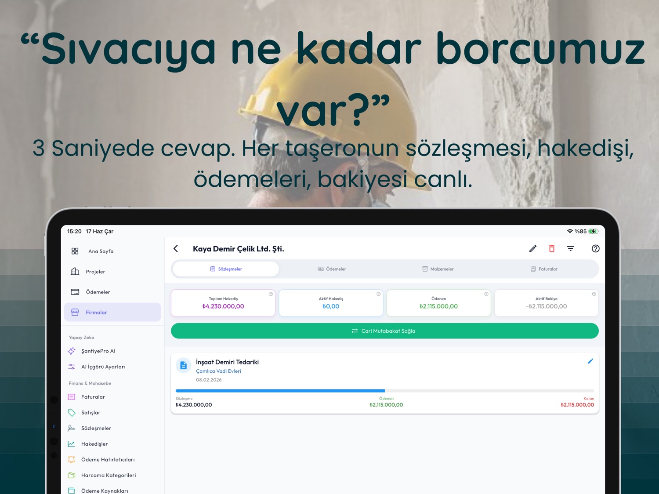This screenshot has height=494, width=659.
Task: Click the sidebar Ödemeler card icon
Action: coord(75,292)
